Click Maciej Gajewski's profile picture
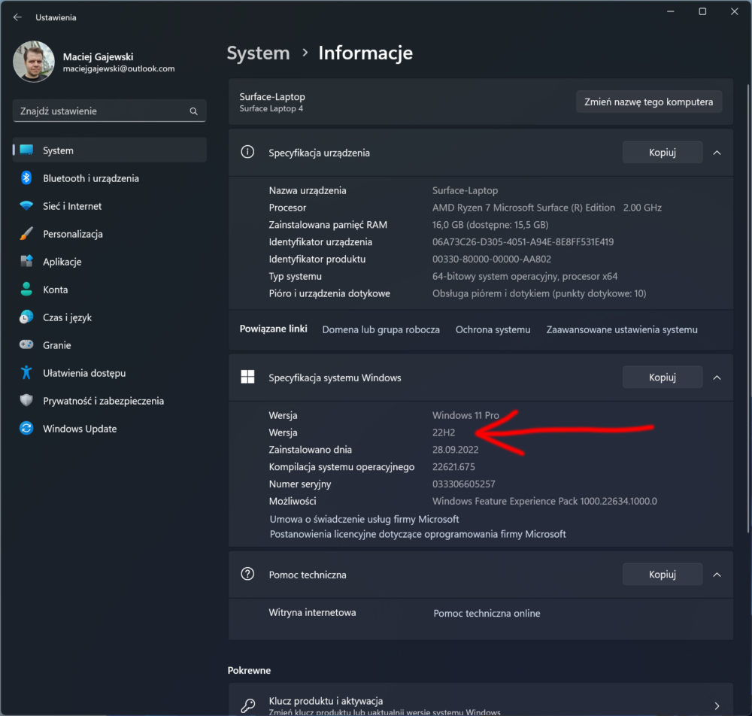 coord(34,62)
